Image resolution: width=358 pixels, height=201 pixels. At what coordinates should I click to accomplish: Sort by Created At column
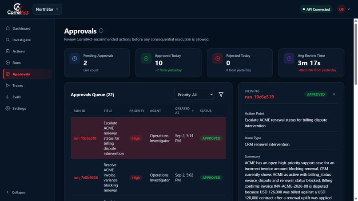coord(182,110)
